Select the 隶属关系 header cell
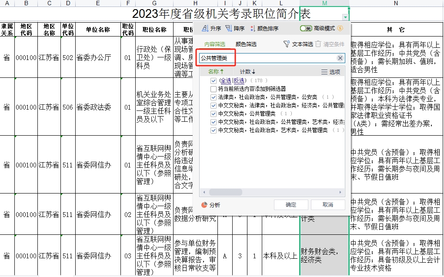The image size is (444, 277). click(x=7, y=29)
